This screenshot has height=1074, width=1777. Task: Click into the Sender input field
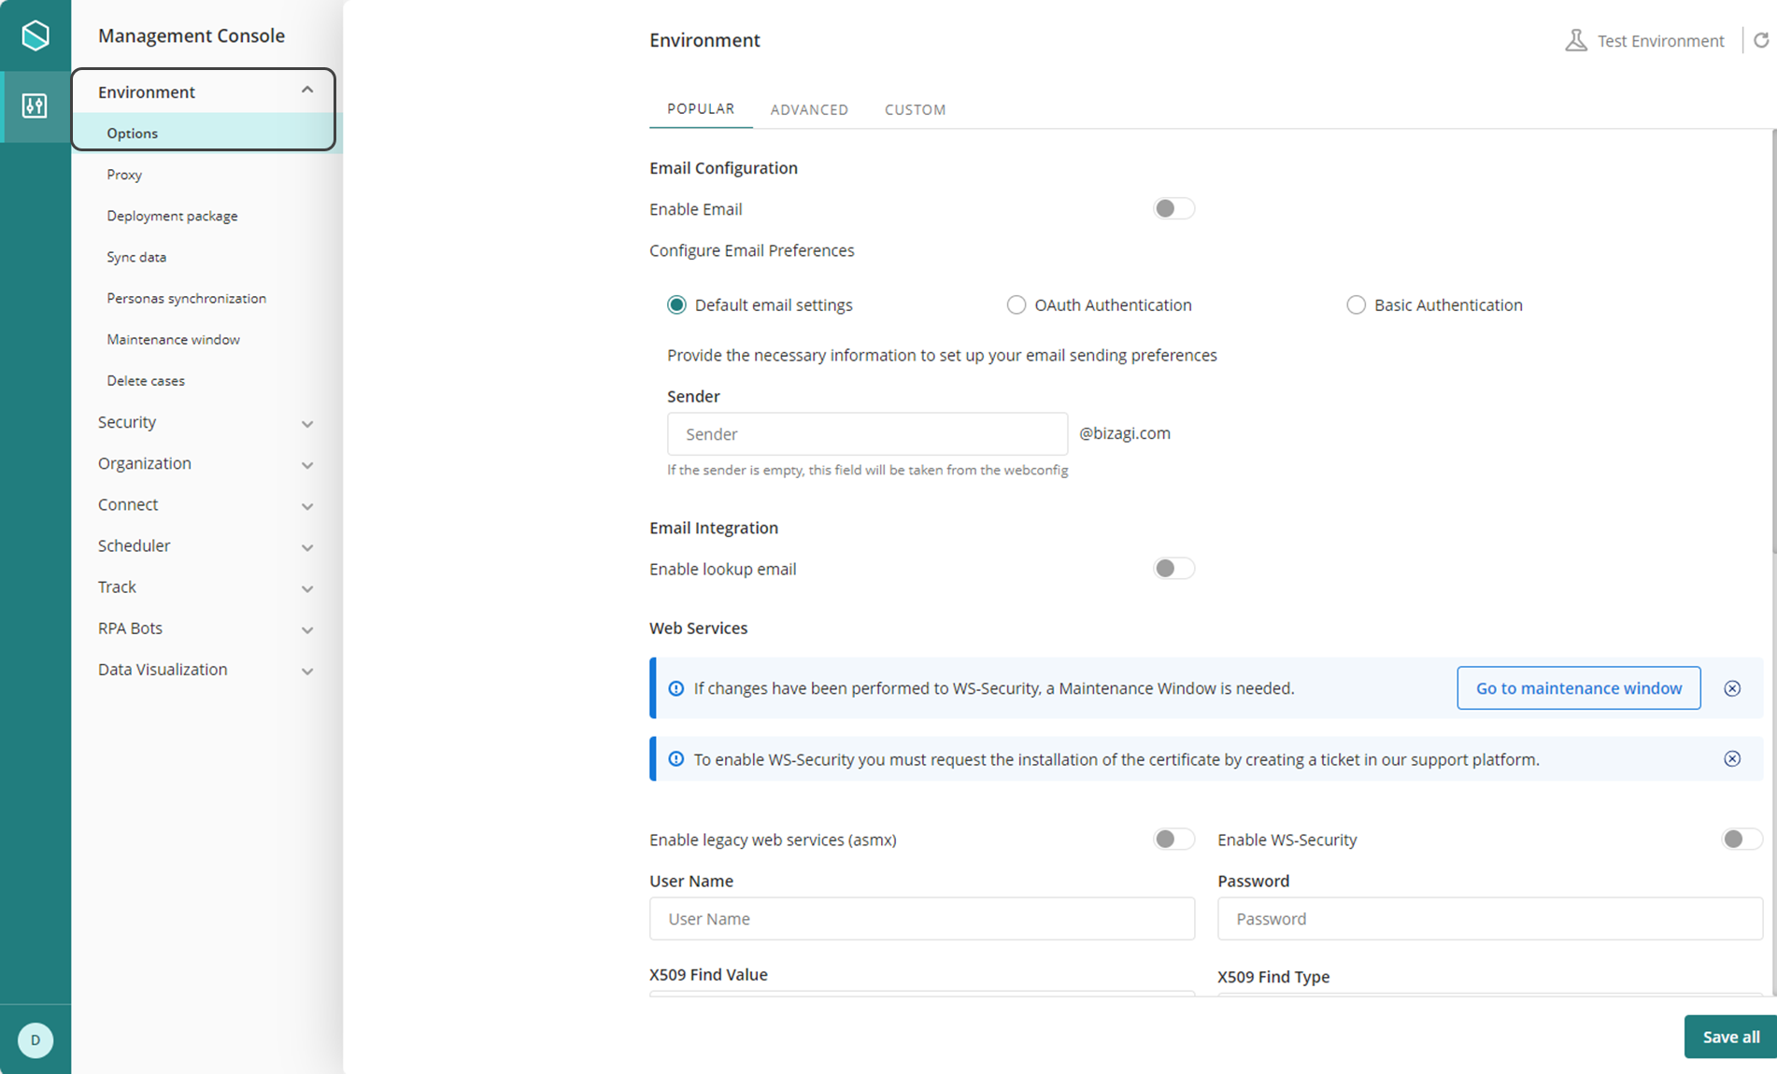867,433
